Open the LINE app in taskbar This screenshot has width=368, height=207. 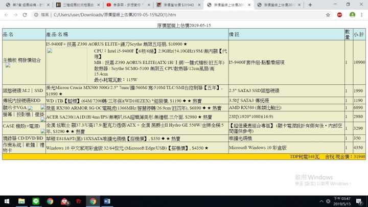[x=36, y=201]
